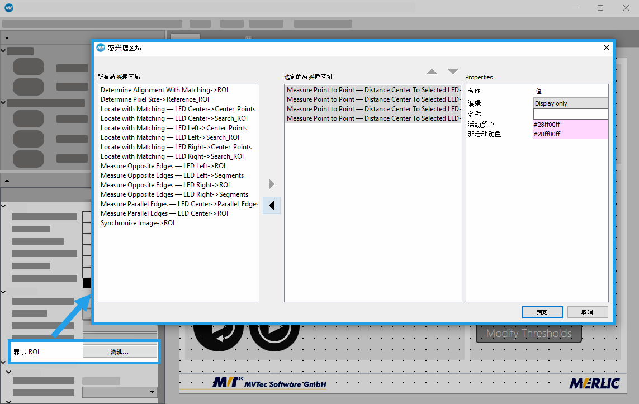Viewport: 639px width, 404px height.
Task: Select Measure Opposite Edges — LED Left->Segments
Action: coord(172,175)
